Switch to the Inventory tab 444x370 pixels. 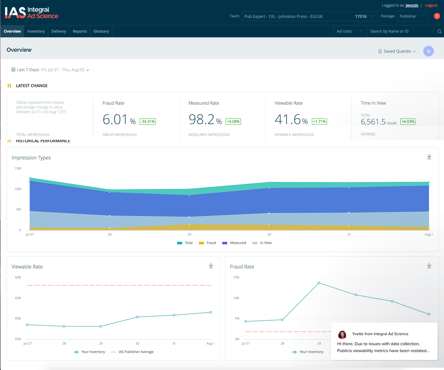coord(36,31)
